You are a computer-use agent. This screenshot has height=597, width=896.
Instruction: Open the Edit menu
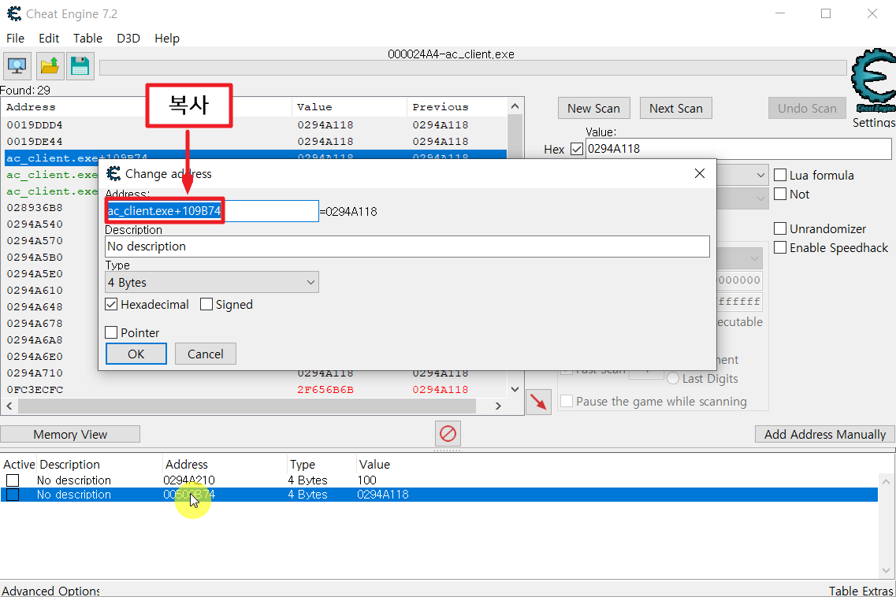click(49, 39)
